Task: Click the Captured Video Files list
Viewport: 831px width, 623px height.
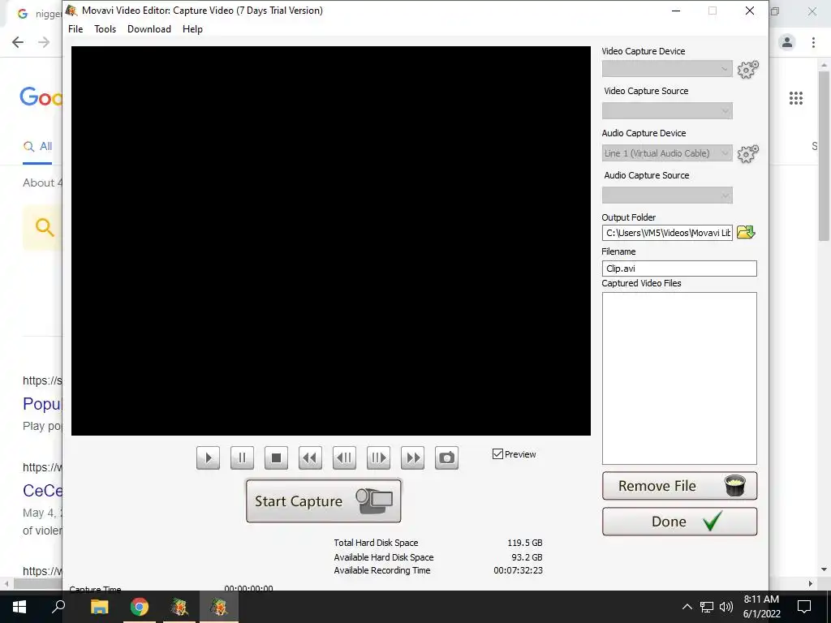Action: 679,378
